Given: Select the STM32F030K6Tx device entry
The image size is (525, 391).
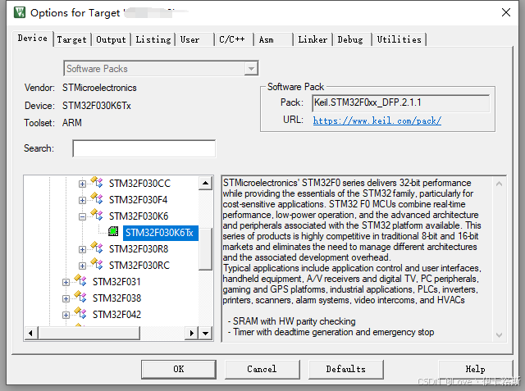Looking at the screenshot, I should [159, 233].
